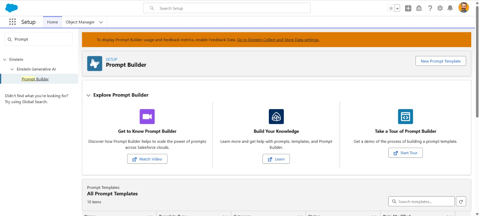Click the Build Your Knowledge Trailhead icon
Screen dimensions: 479x216
coord(276,117)
